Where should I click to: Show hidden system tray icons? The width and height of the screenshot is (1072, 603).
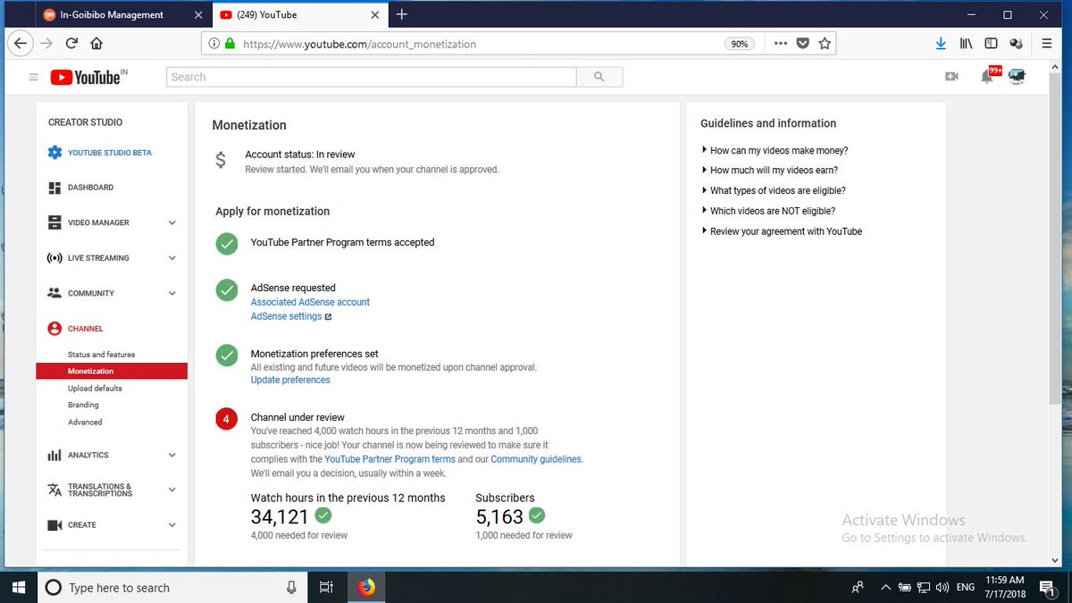pyautogui.click(x=885, y=587)
